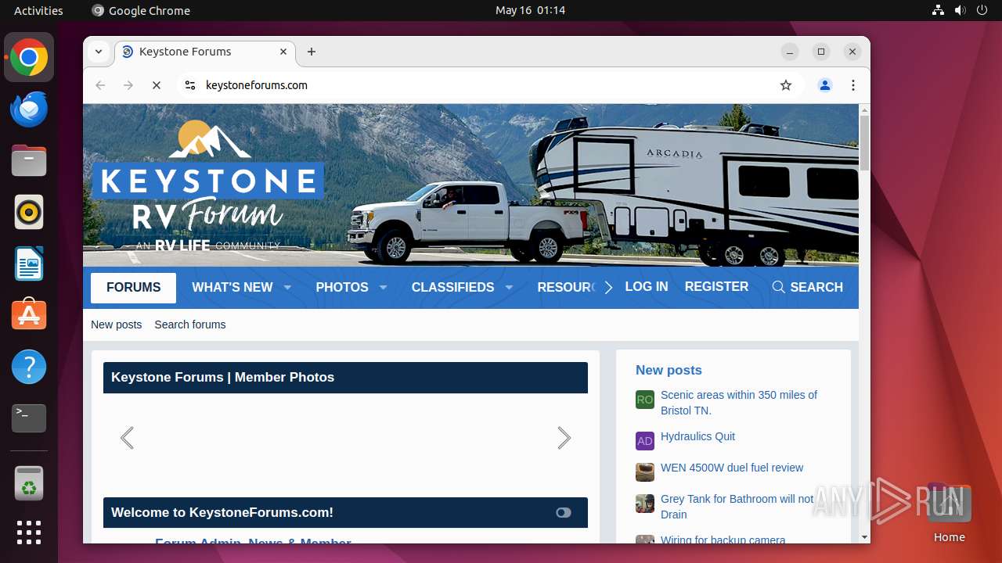Open system volume icon in top bar
1002x563 pixels.
(961, 10)
